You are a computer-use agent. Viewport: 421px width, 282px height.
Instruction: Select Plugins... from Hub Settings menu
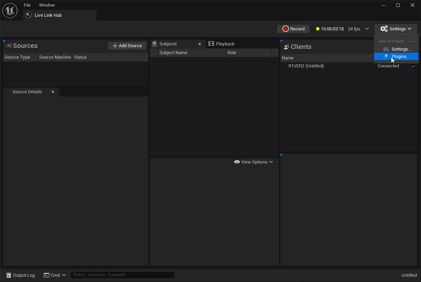[x=400, y=56]
